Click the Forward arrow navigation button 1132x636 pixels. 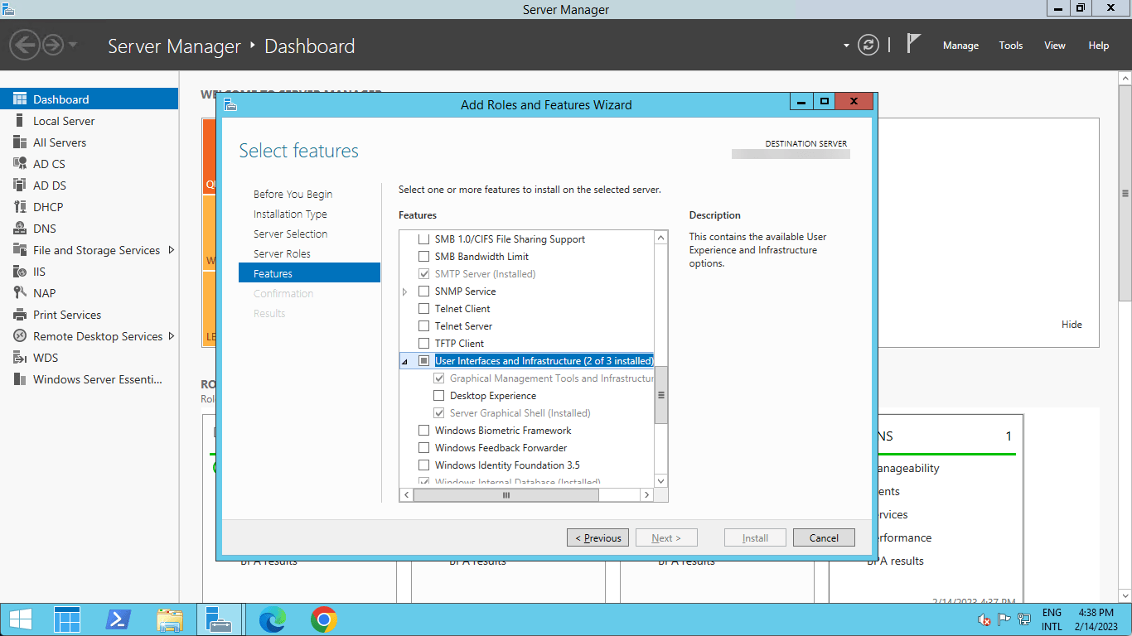(53, 45)
